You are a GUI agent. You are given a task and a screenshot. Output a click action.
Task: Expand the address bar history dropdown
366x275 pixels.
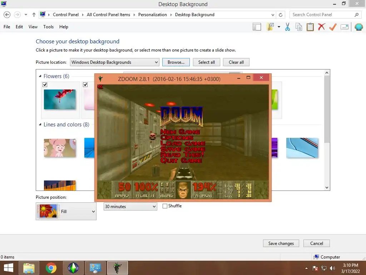tap(273, 15)
